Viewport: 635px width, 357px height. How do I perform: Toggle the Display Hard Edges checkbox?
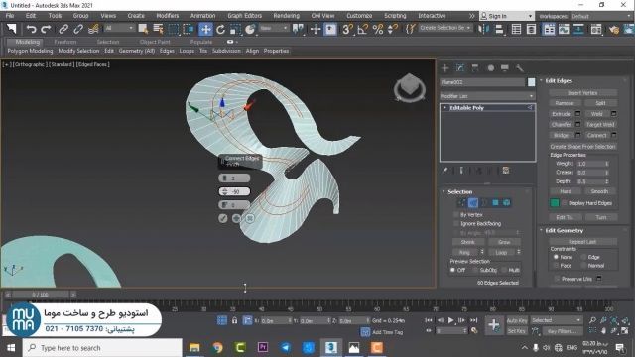coord(565,203)
